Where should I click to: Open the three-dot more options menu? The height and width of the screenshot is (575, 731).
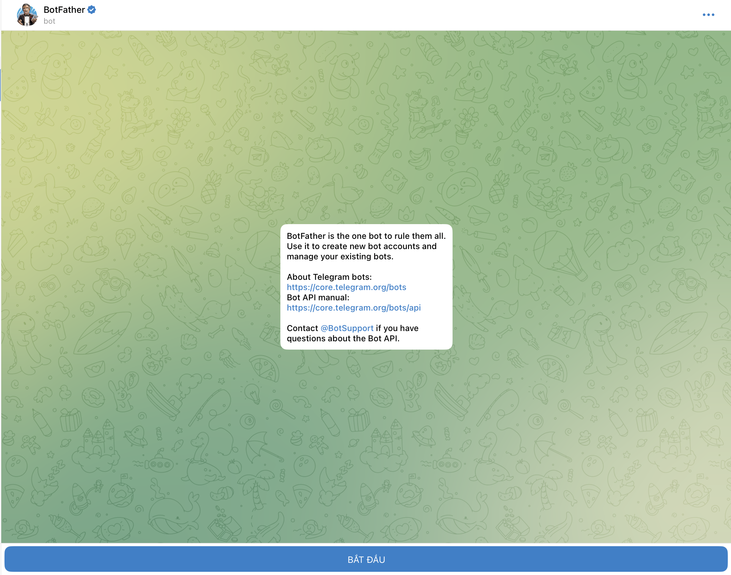(708, 15)
